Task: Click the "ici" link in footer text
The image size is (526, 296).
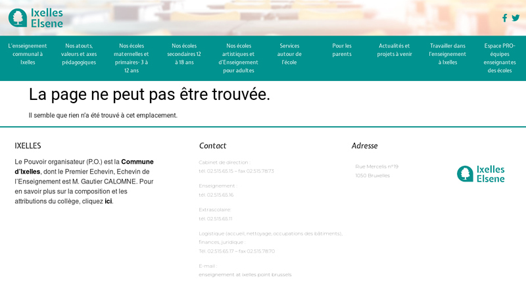Action: 108,201
